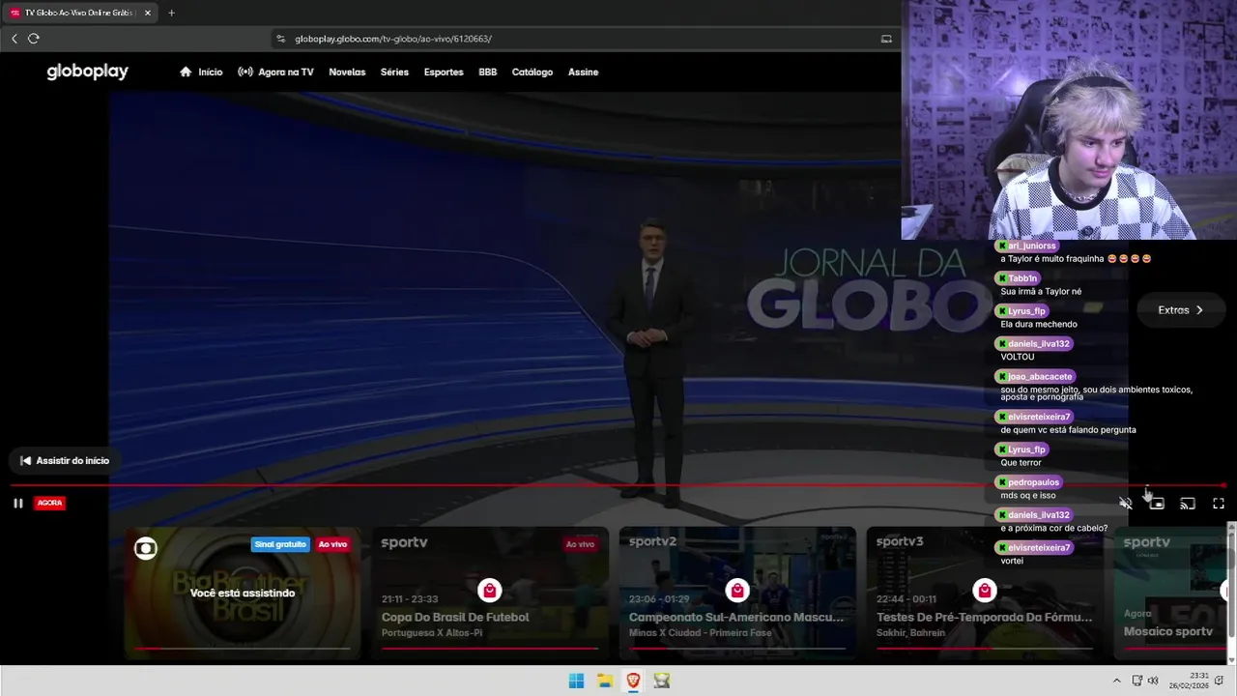Viewport: 1237px width, 696px height.
Task: Open File Explorer from taskbar
Action: (x=605, y=681)
